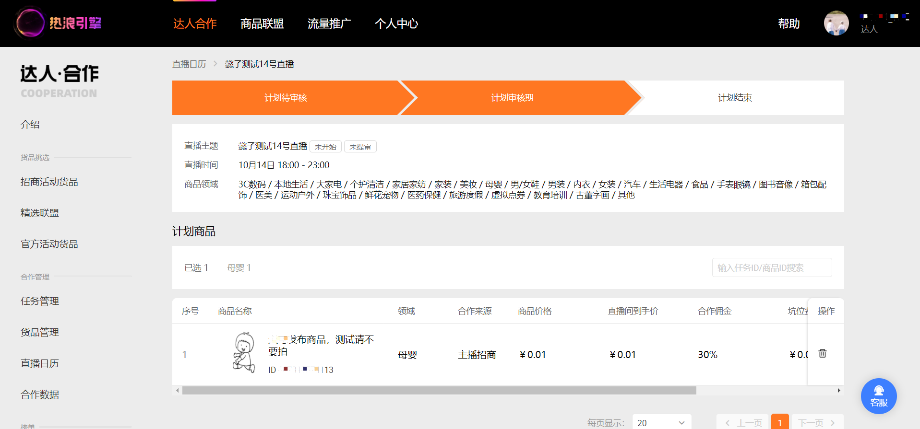This screenshot has width=920, height=429.
Task: Open the 客服 customer service chat button
Action: 879,396
